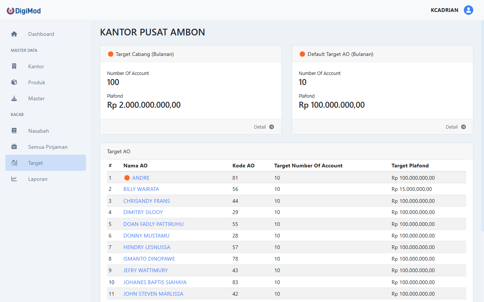Click the Nasabah book icon
Image resolution: width=484 pixels, height=302 pixels.
click(14, 131)
